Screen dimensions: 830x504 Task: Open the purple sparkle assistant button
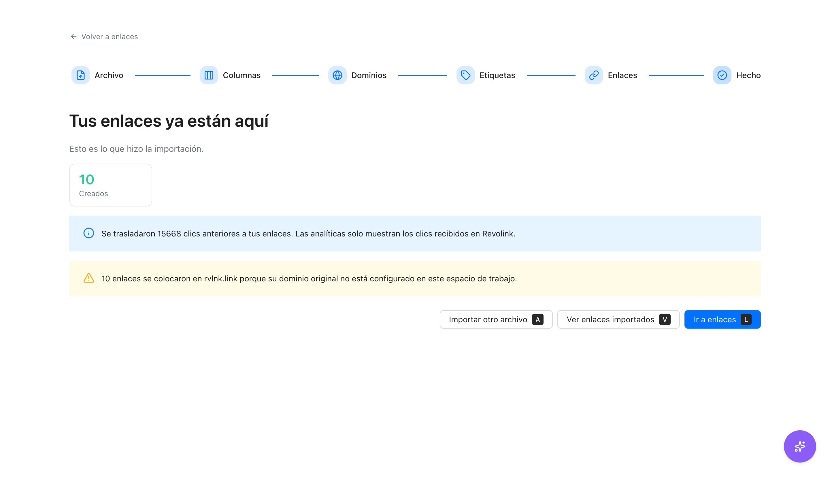click(800, 446)
